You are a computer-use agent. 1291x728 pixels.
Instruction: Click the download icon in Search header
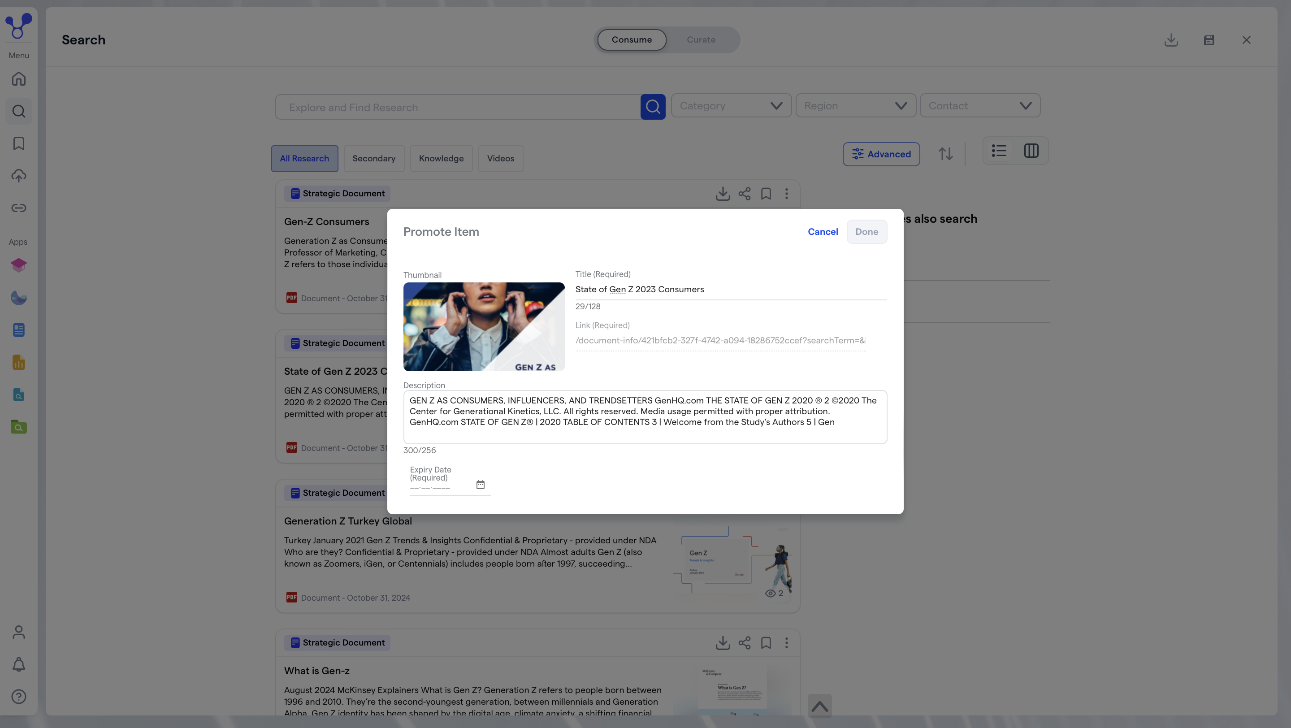1171,40
